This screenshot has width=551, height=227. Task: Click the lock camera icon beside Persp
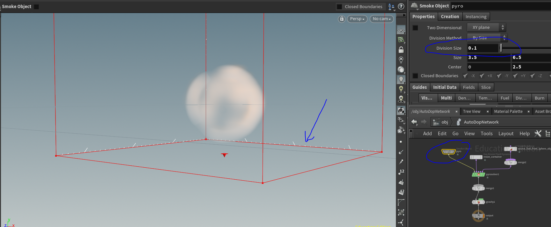pos(341,19)
